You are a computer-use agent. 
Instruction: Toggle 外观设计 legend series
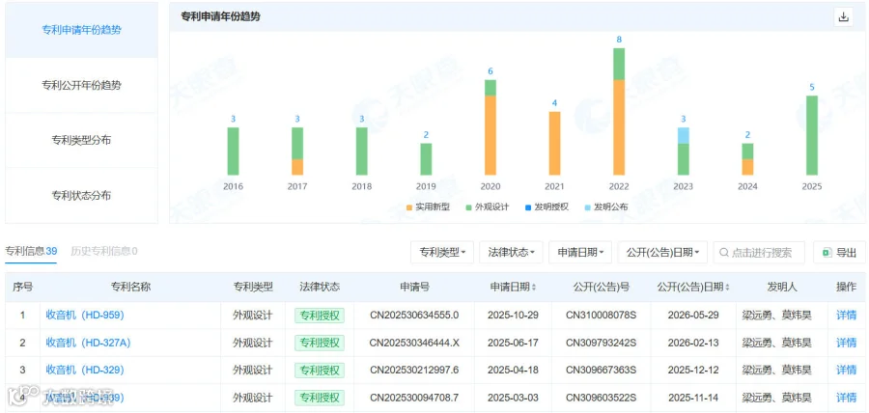tap(487, 207)
